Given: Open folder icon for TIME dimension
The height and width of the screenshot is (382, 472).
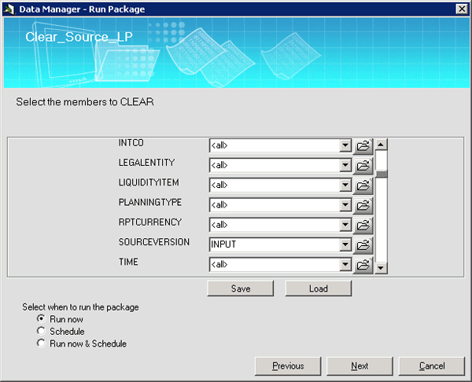Looking at the screenshot, I should 363,265.
